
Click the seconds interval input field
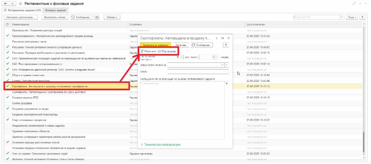coord(207,57)
